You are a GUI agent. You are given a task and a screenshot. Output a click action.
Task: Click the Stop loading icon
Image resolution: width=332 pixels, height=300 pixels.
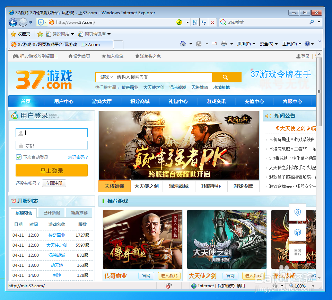click(x=212, y=22)
